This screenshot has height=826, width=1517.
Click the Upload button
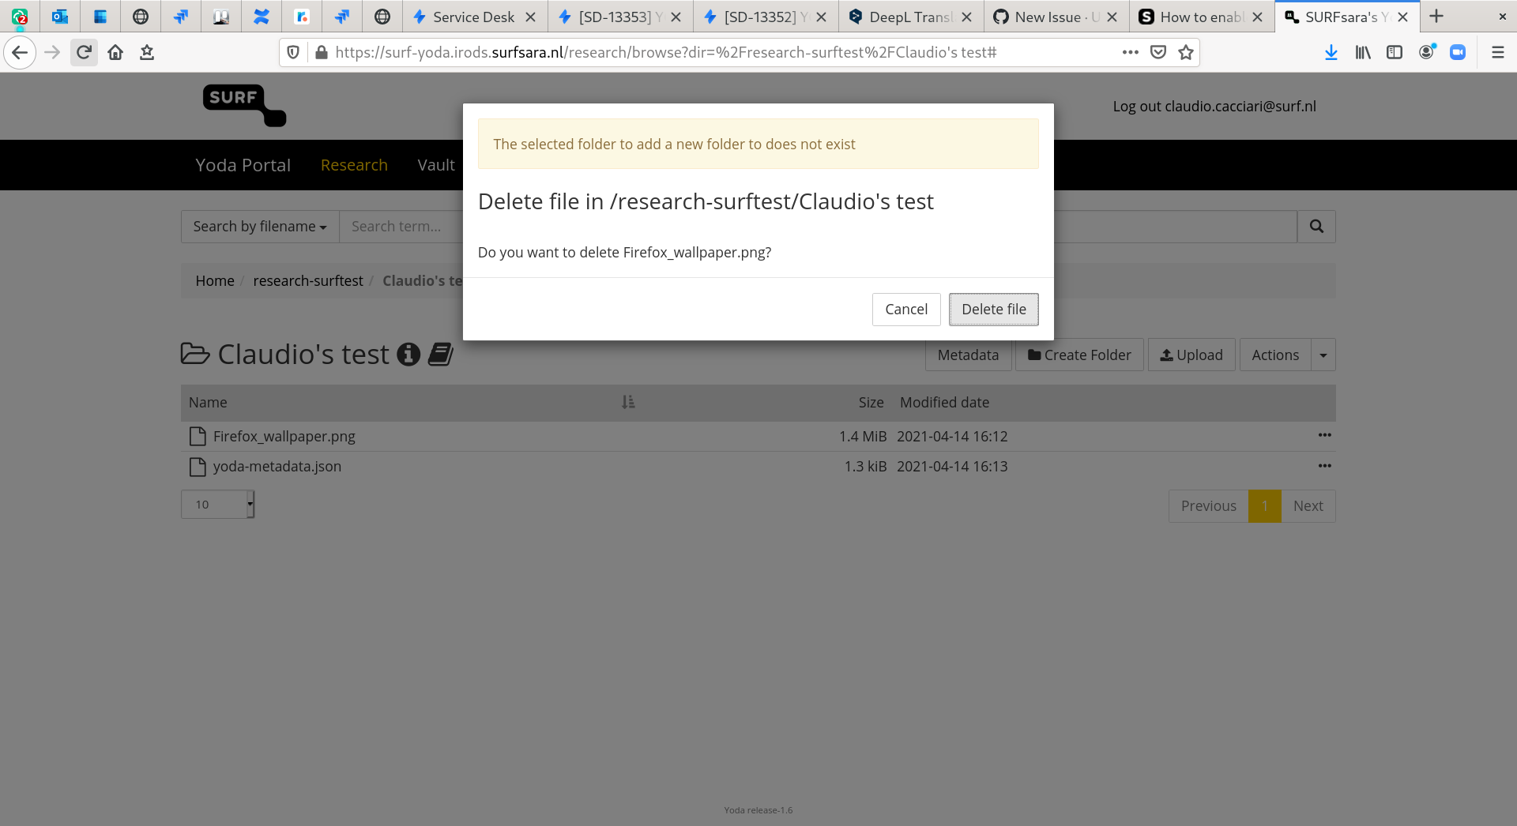pos(1191,355)
